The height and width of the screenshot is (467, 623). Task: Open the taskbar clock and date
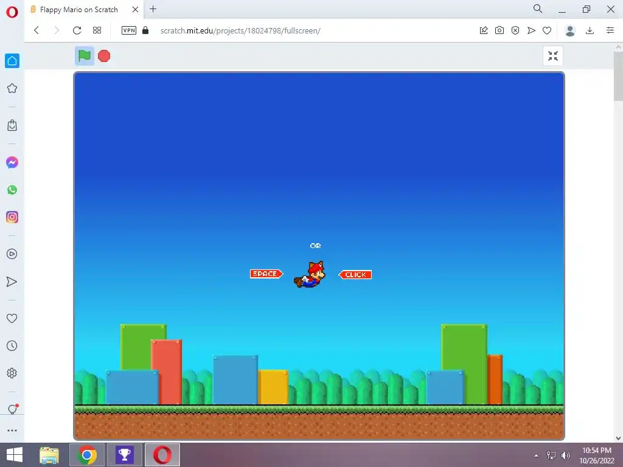(597, 455)
